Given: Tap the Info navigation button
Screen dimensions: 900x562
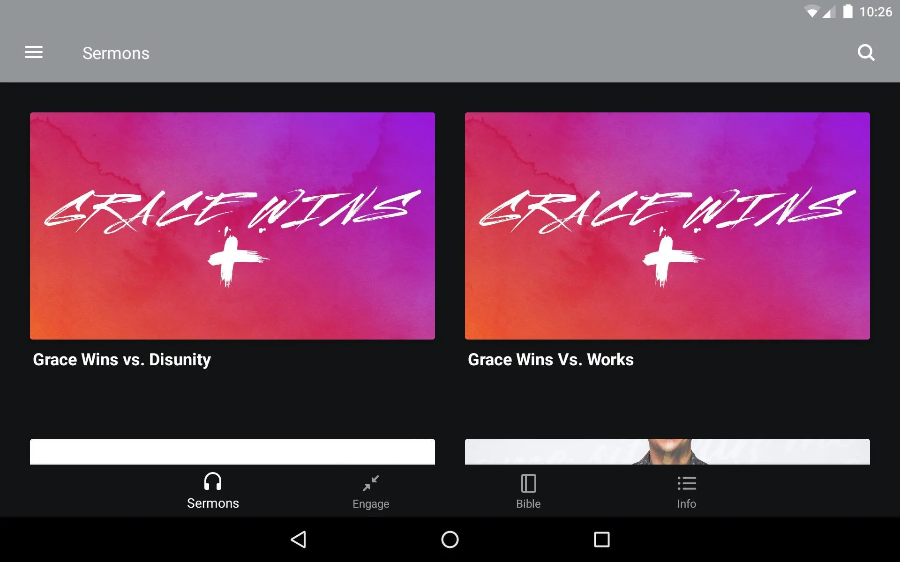Looking at the screenshot, I should 685,489.
